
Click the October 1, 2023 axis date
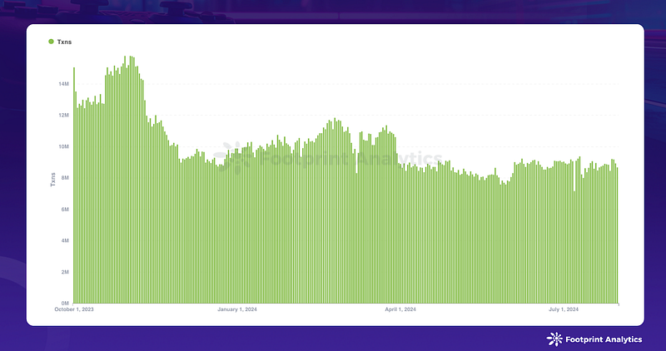[74, 309]
